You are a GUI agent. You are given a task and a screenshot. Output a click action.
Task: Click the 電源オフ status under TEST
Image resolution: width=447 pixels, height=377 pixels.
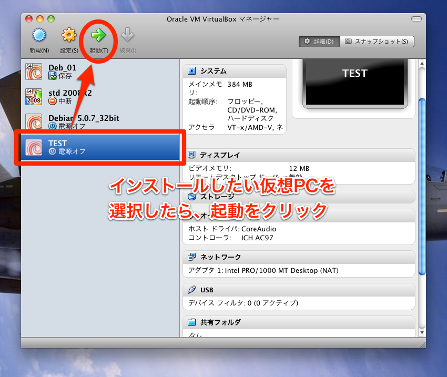pyautogui.click(x=72, y=151)
